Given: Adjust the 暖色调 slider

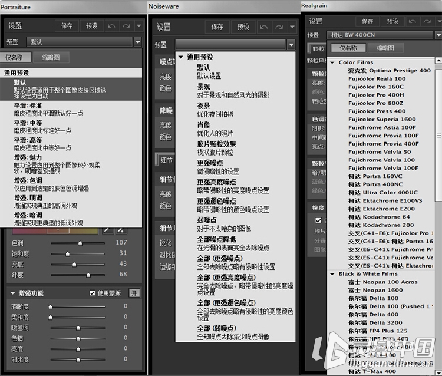Looking at the screenshot, I should click(x=78, y=328).
